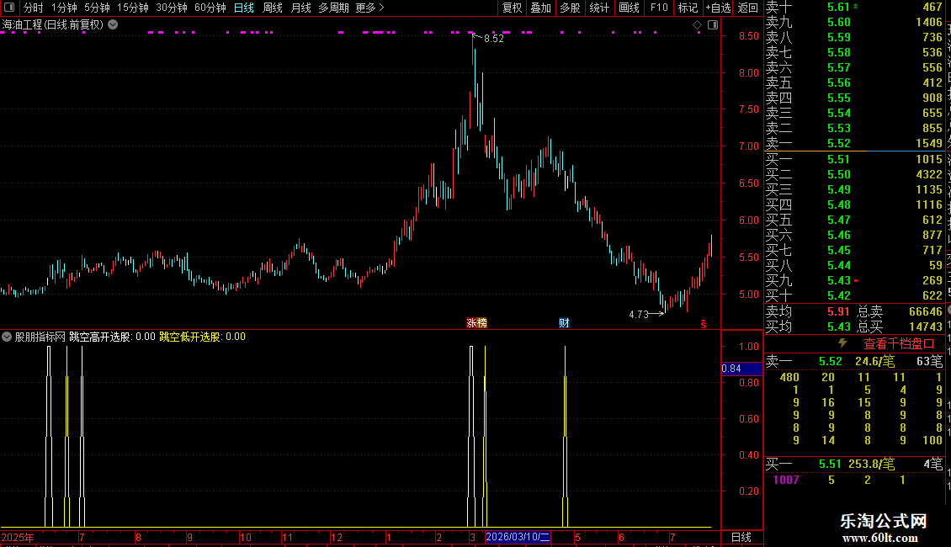Select the 买五 5.47 order book row
The image size is (951, 547).
854,220
